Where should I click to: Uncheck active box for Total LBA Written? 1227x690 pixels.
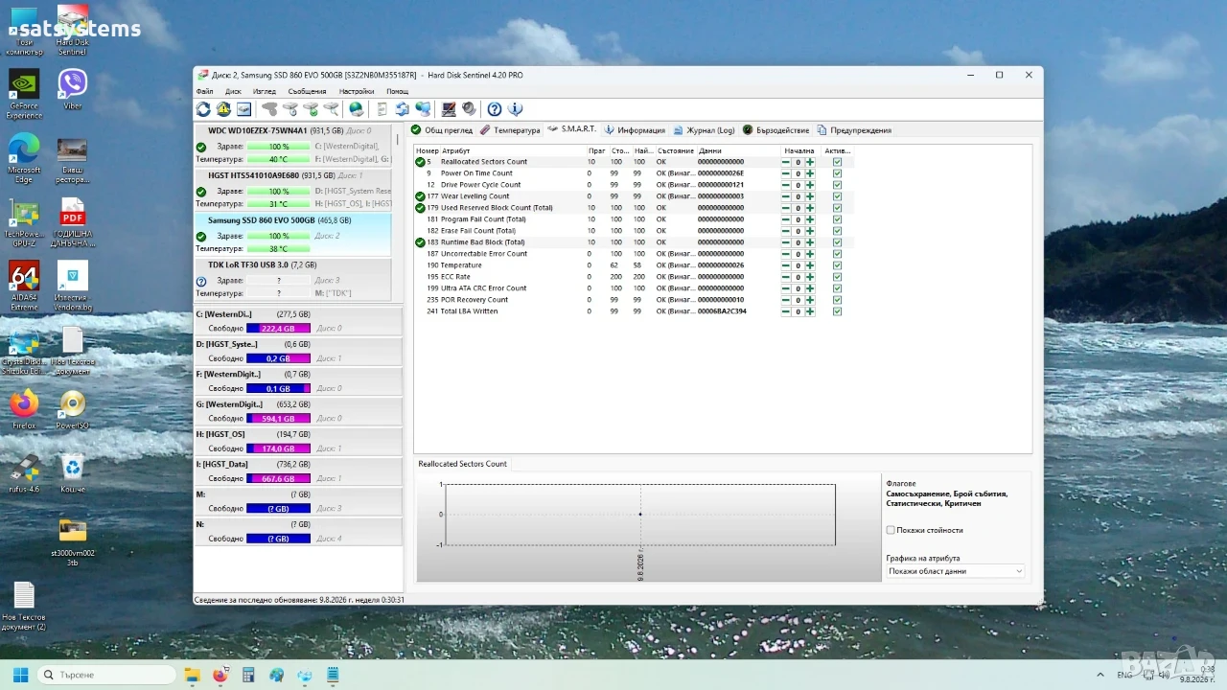tap(838, 311)
